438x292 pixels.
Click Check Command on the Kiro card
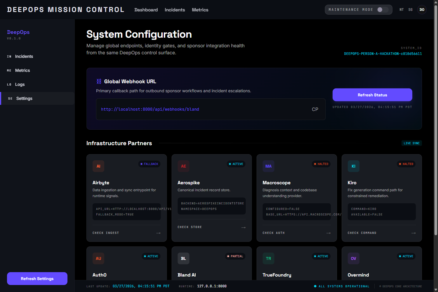pyautogui.click(x=362, y=233)
